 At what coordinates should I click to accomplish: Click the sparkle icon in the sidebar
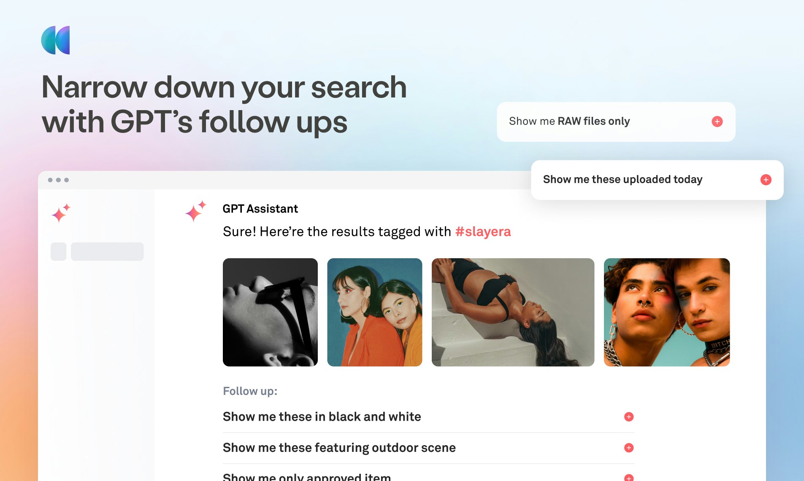pos(61,213)
